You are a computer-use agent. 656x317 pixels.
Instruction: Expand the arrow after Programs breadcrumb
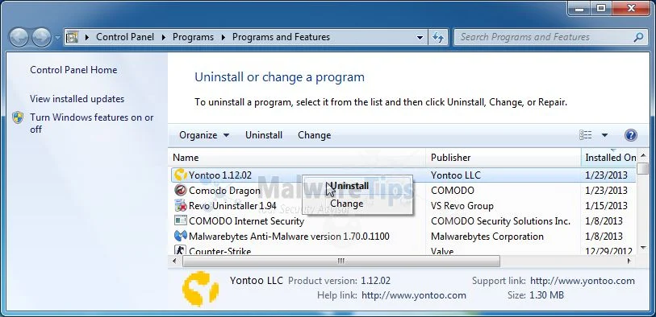click(223, 37)
